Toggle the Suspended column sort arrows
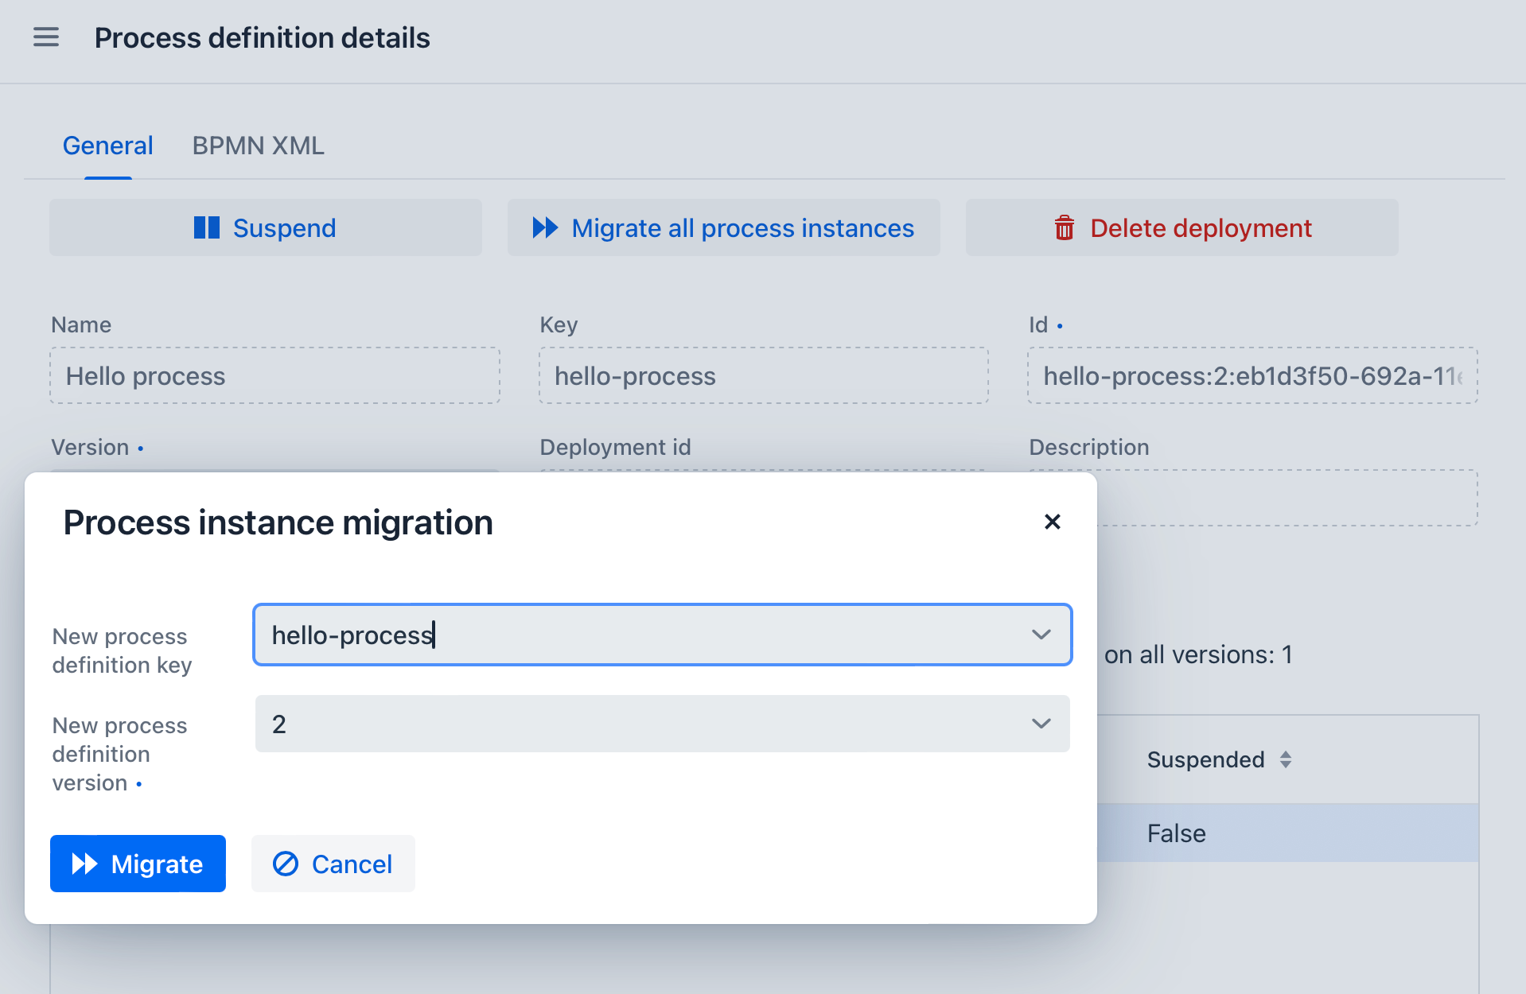This screenshot has width=1526, height=994. click(1285, 759)
